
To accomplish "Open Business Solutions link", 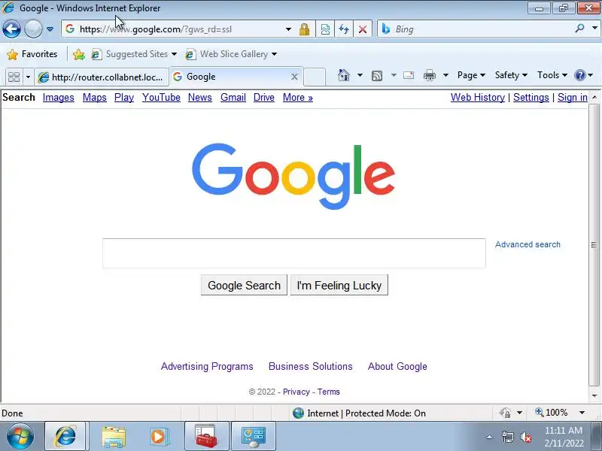I will coord(310,366).
